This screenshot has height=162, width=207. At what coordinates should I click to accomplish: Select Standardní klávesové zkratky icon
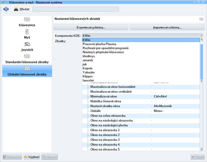pos(27,56)
